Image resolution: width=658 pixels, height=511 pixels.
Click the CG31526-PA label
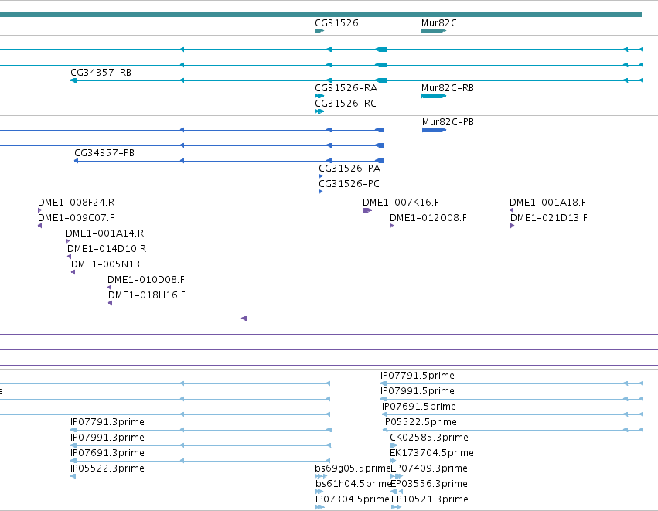[x=349, y=169]
